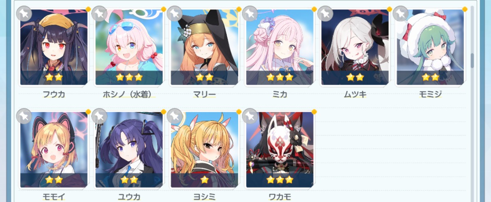Click the single star on ヨシミ's card
Viewport: 491px width, 202px height.
coord(205,180)
